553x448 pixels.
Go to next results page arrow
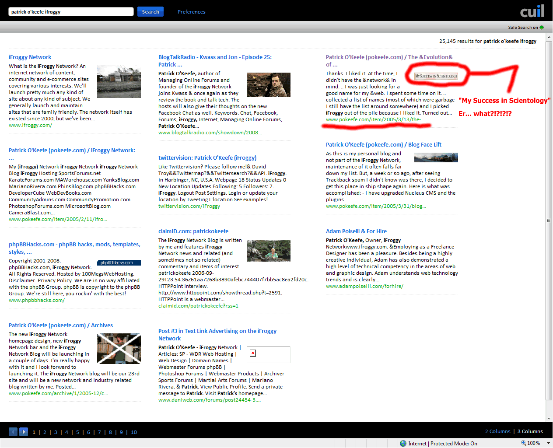[24, 432]
